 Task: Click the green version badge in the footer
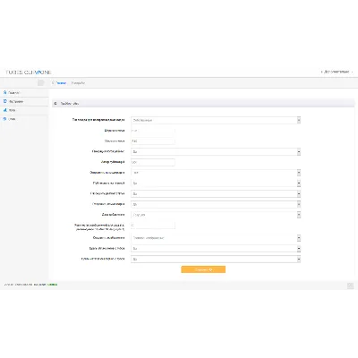pos(53,285)
